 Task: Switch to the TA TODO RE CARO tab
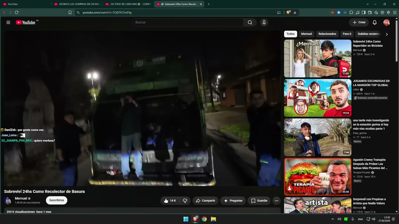point(128,4)
